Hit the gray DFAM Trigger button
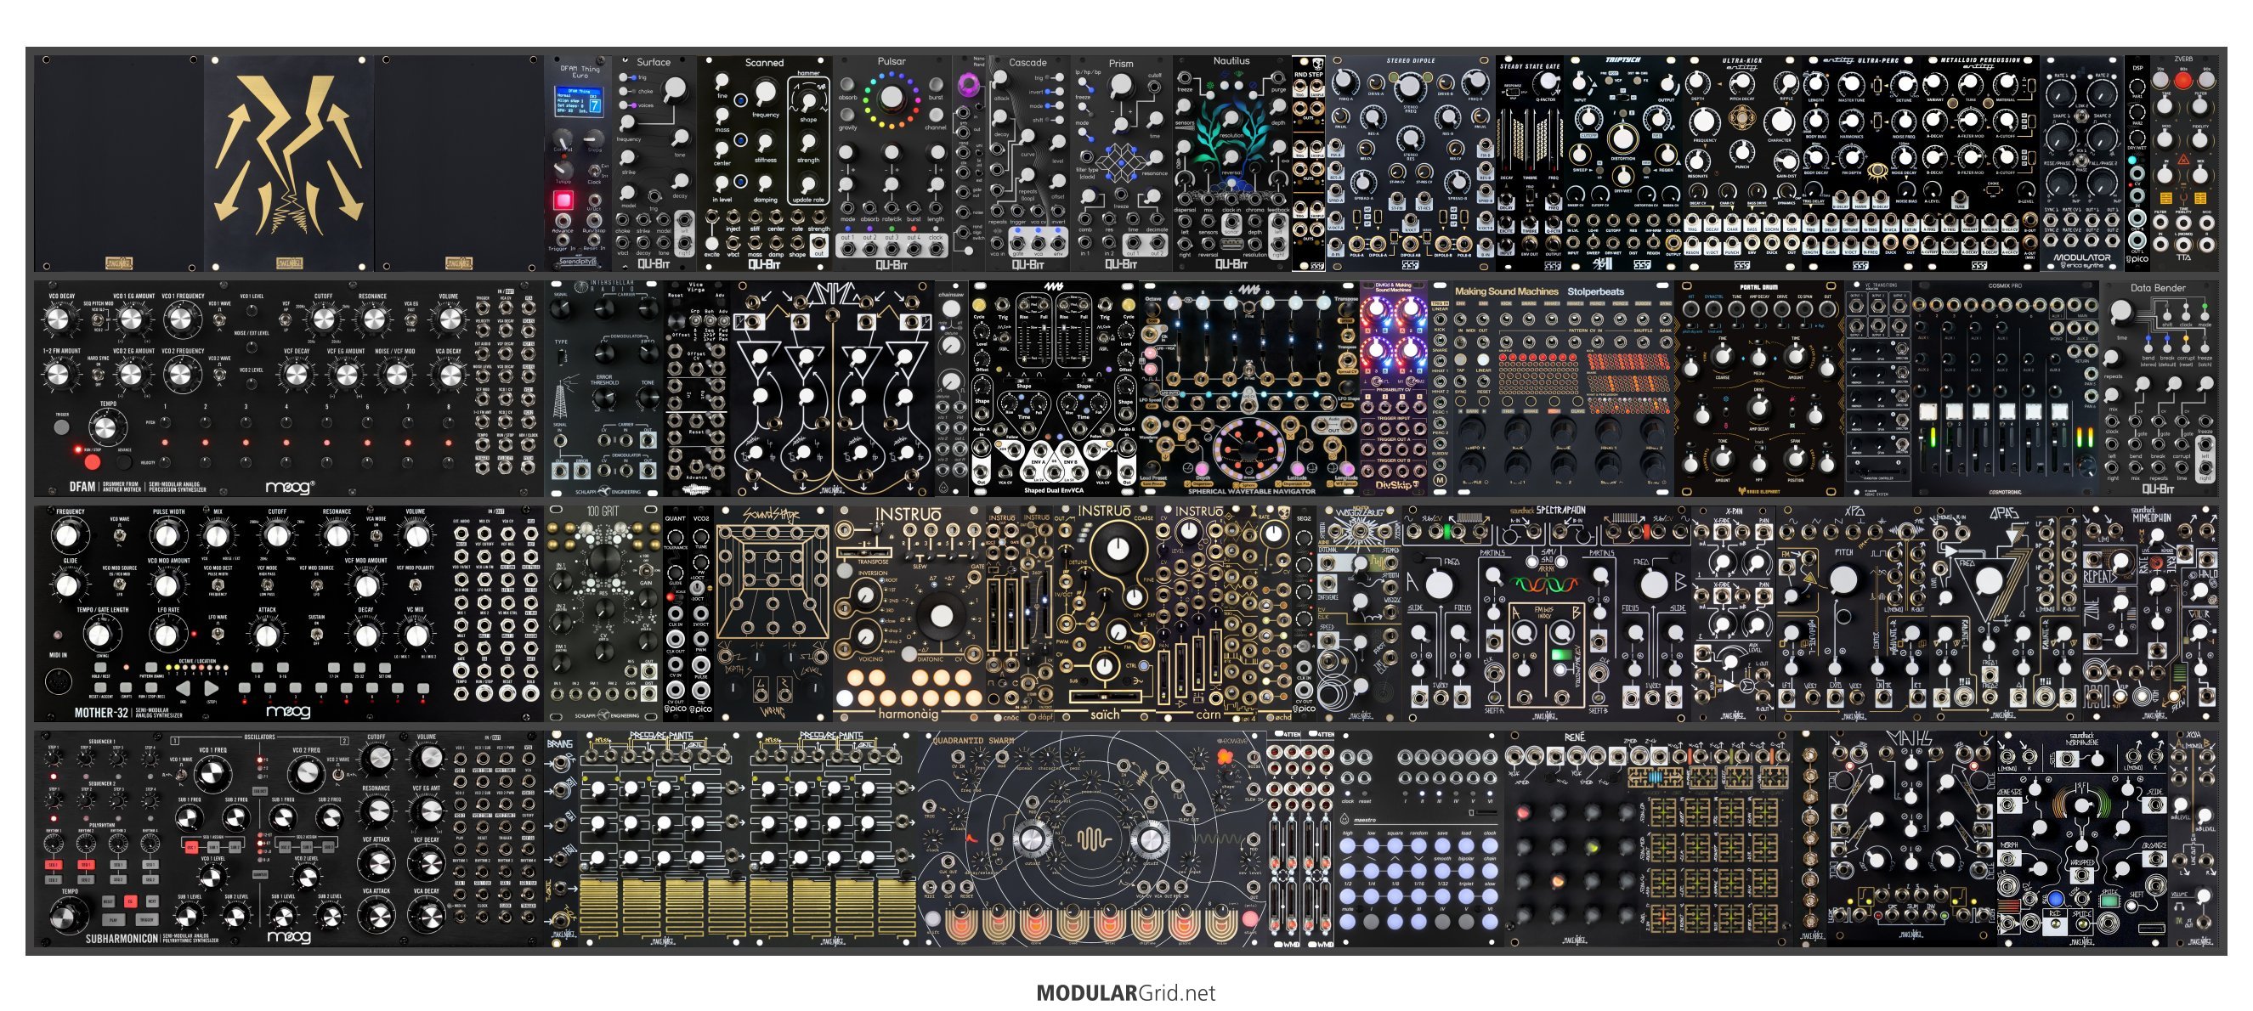The width and height of the screenshot is (2253, 1011). [61, 427]
